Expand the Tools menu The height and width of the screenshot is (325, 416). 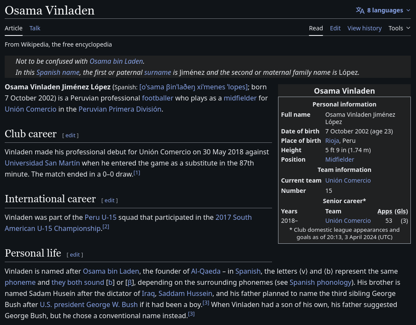click(399, 28)
